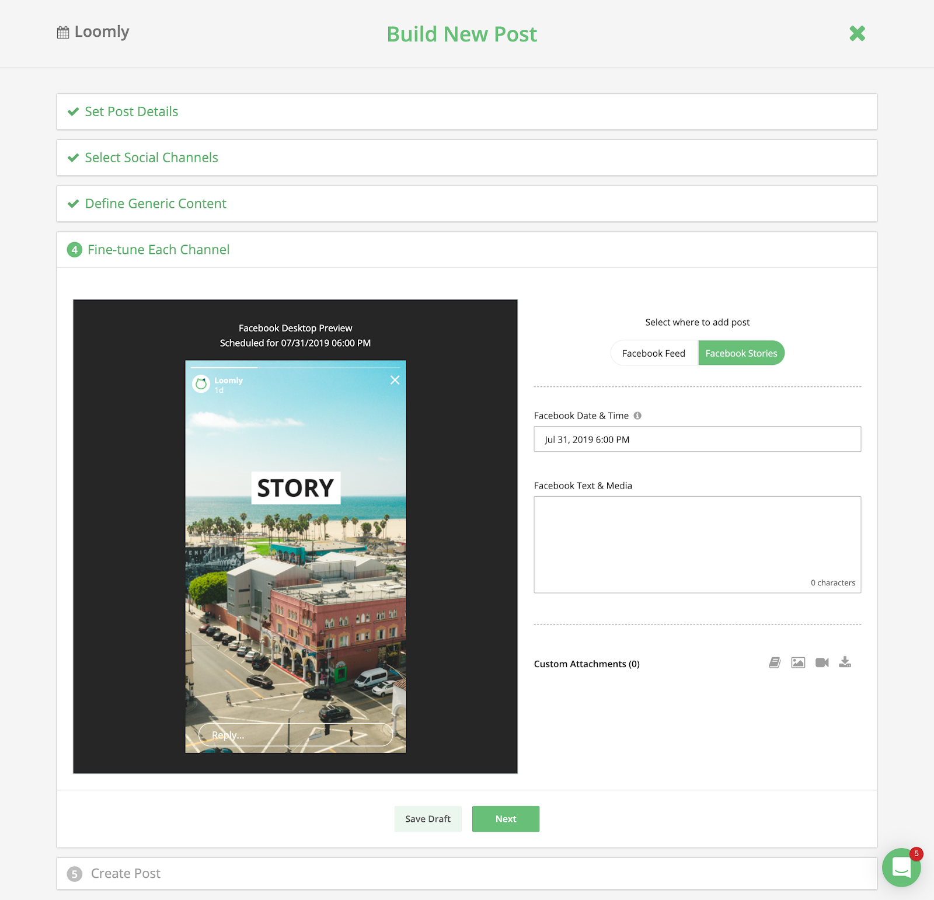Toggle the green checkmark on Set Post Details
The width and height of the screenshot is (934, 900).
pos(73,111)
